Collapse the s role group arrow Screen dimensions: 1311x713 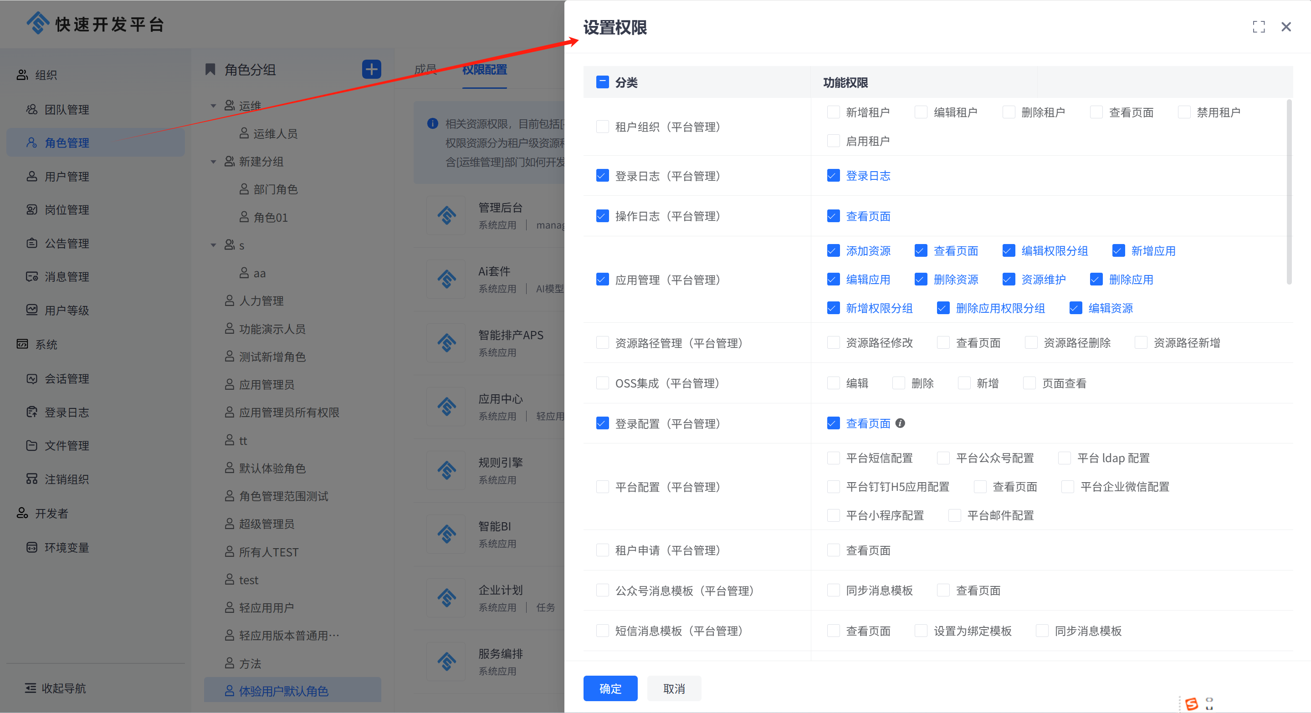point(213,245)
